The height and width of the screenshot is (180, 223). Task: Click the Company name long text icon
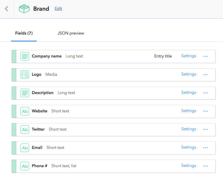pos(25,56)
